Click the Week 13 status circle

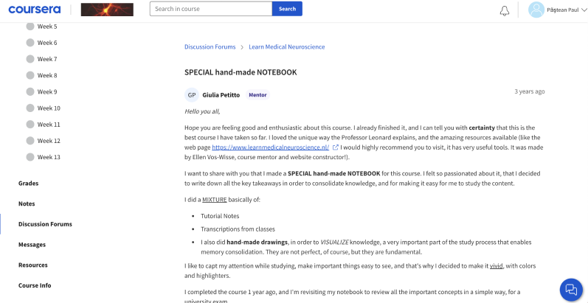[30, 157]
